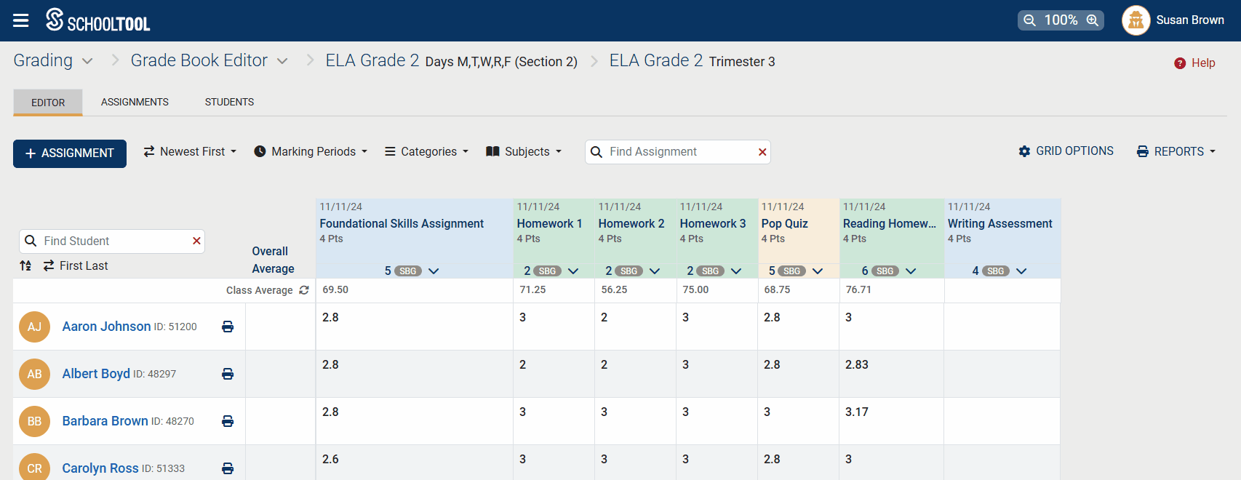Click SBG badge on Foundational Skills Assignment
This screenshot has width=1241, height=480.
[x=408, y=271]
